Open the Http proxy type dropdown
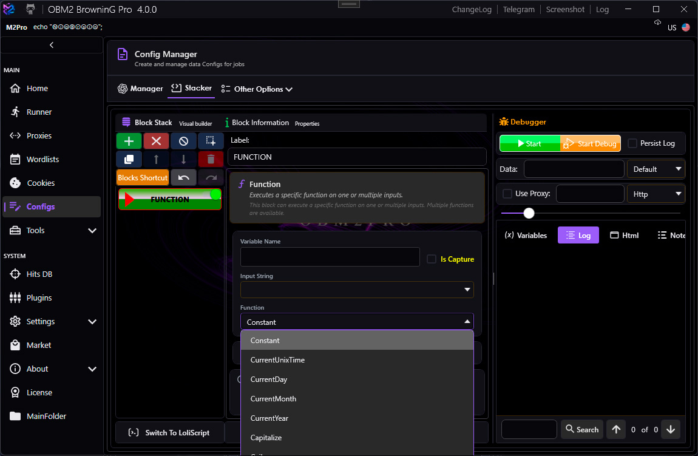Viewport: 698px width, 456px height. pos(656,194)
